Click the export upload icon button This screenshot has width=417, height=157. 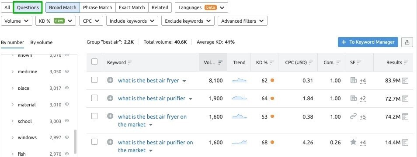coord(407,42)
